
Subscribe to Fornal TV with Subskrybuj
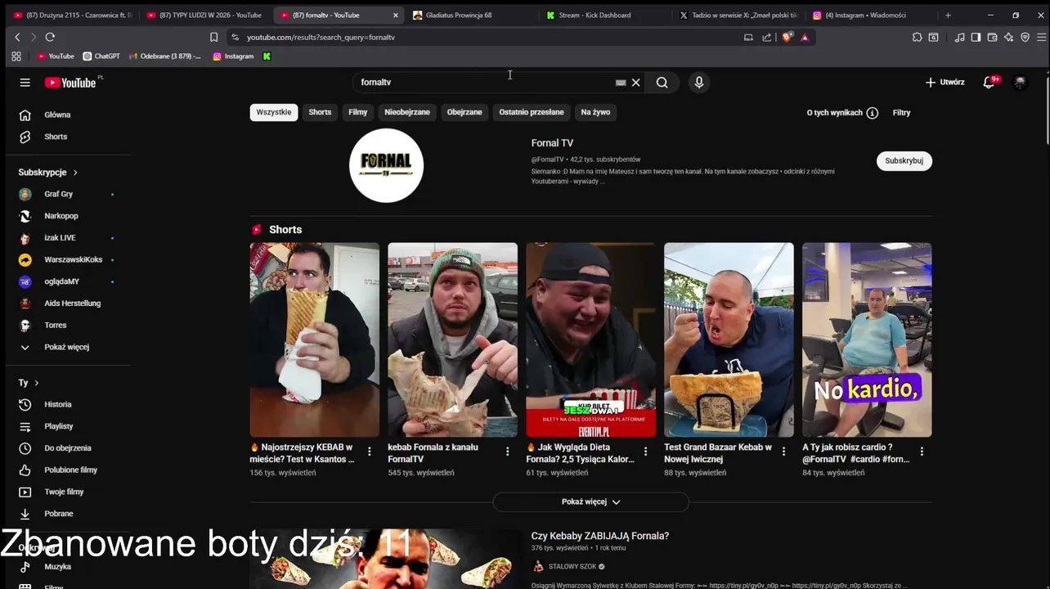click(904, 161)
